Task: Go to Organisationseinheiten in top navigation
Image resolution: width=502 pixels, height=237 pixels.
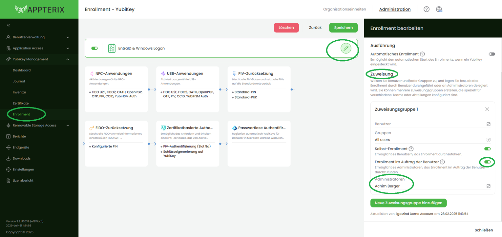Action: [345, 9]
